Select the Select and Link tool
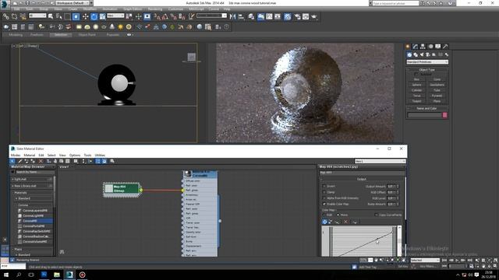Screen dimensions: 499x280 pos(5,16)
